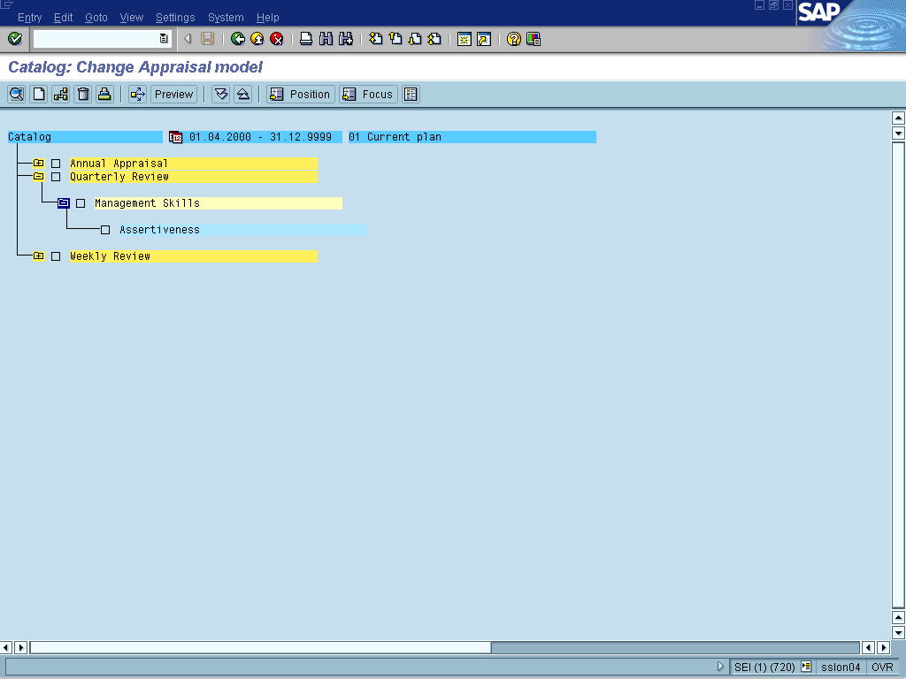
Task: Tick the Assertiveness checkbox
Action: (105, 230)
